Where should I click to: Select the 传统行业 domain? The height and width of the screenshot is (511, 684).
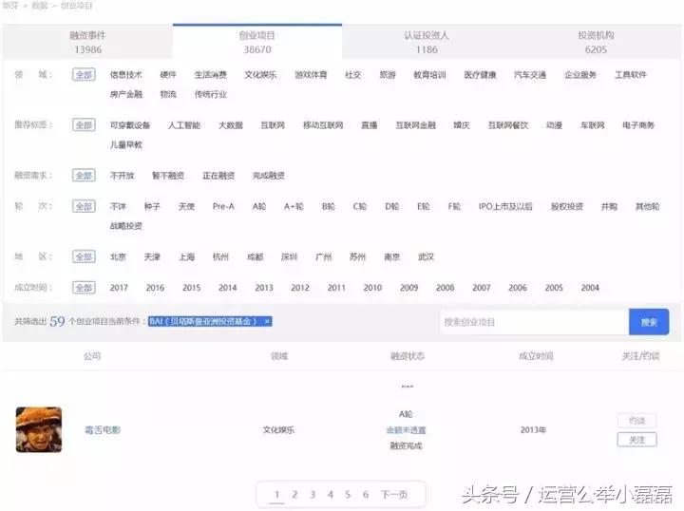210,94
